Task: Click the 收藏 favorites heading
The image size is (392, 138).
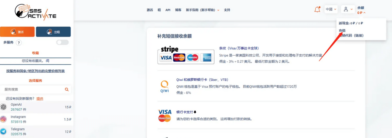Action: tap(35, 53)
